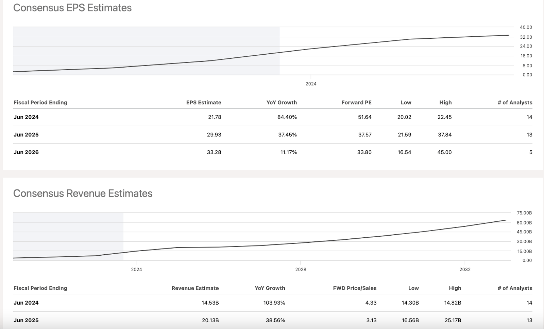Select the Jun 2026 EPS estimate row
This screenshot has height=329, width=544.
(26, 152)
